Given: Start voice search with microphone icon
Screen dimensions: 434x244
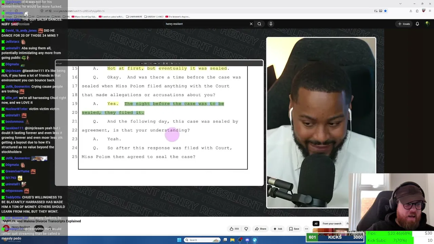Looking at the screenshot, I should point(271,24).
